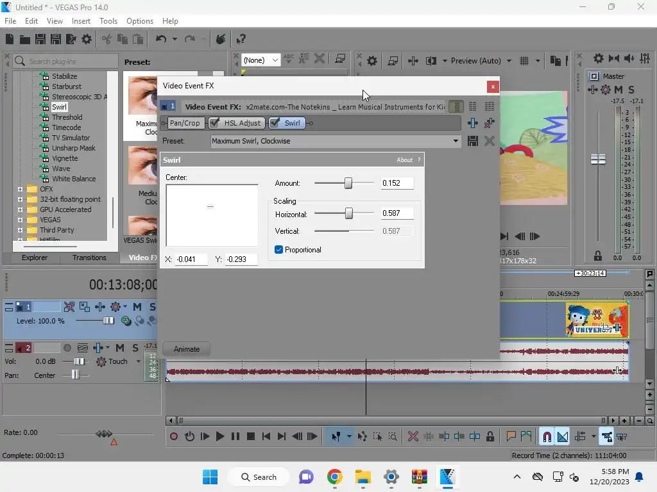
Task: Open Chrome from the Windows taskbar
Action: (334, 477)
